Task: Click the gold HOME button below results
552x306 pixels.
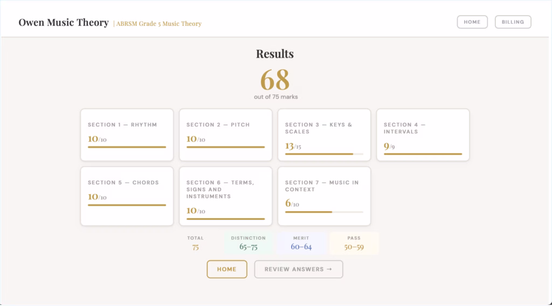Action: pyautogui.click(x=227, y=269)
